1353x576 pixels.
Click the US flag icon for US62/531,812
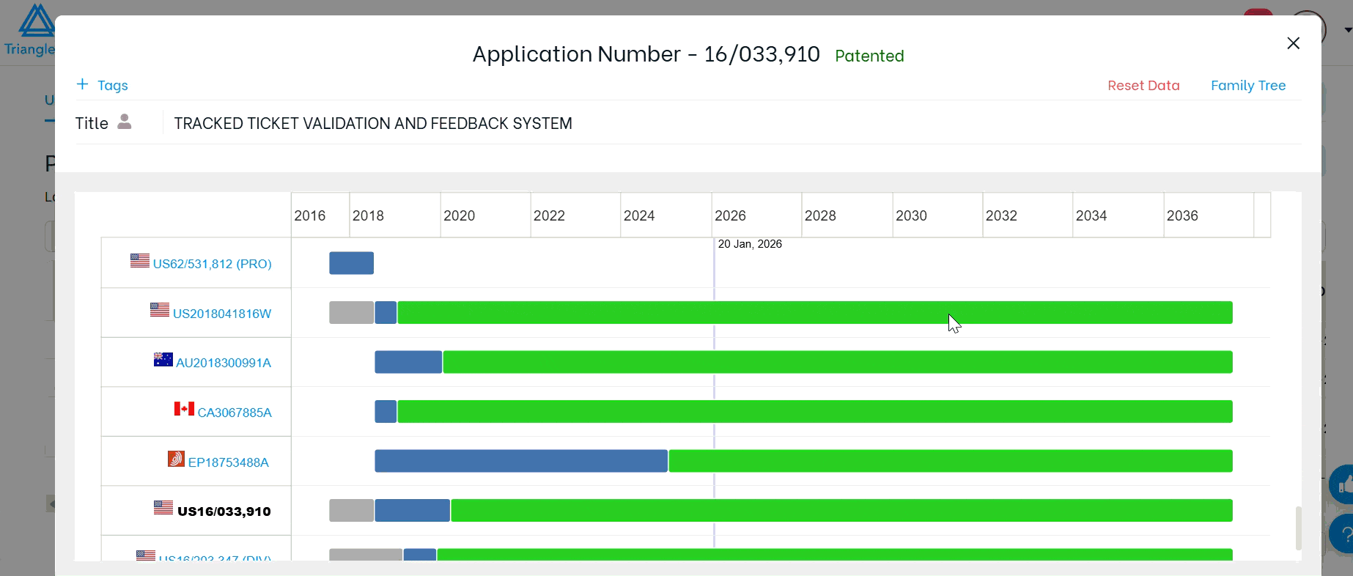click(x=139, y=261)
